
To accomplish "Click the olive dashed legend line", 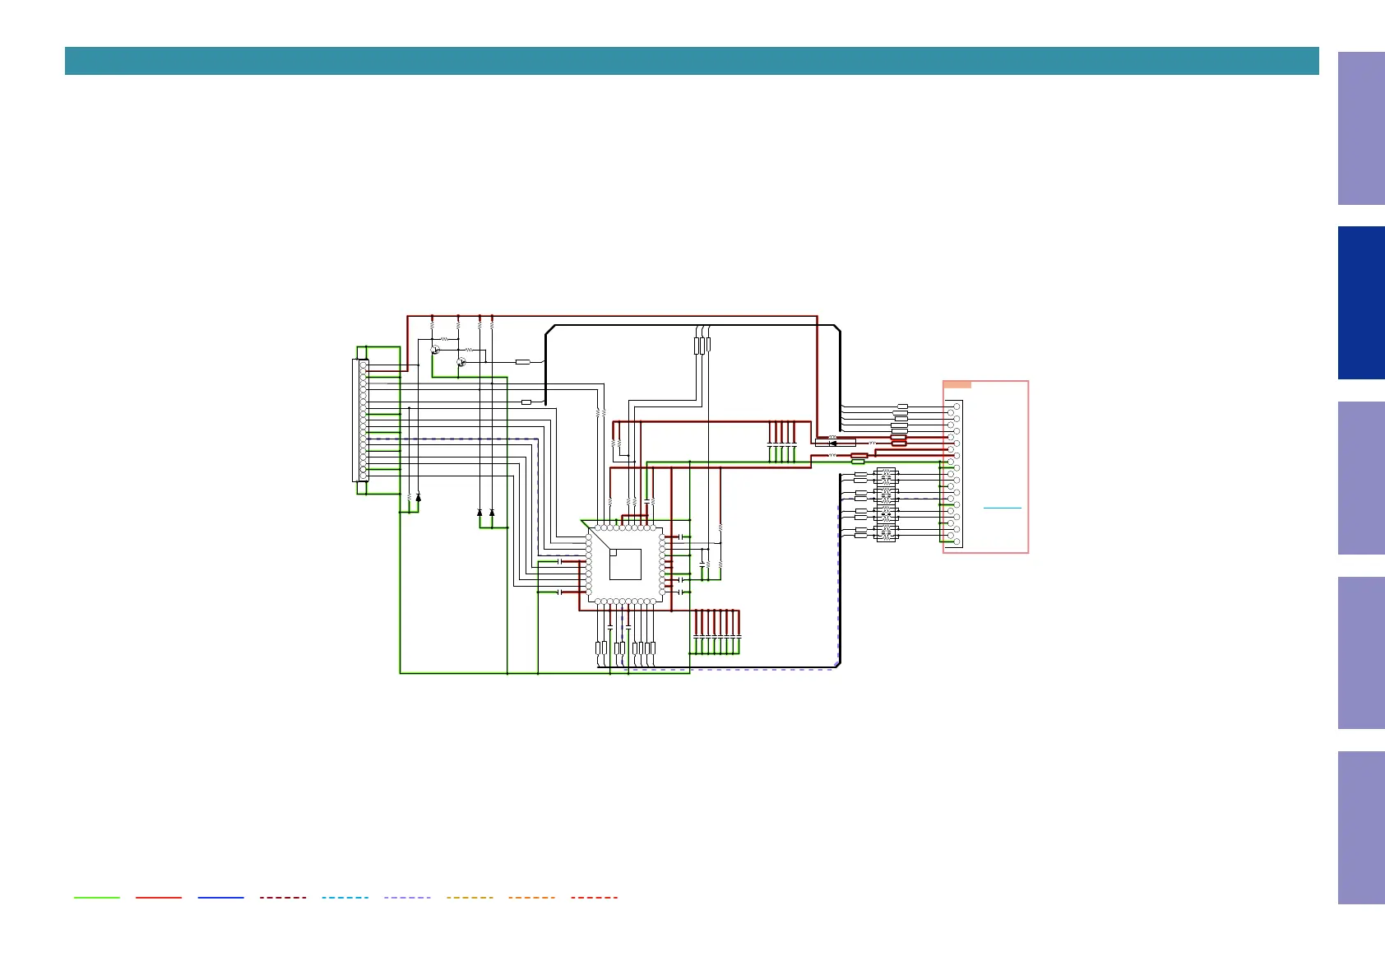I will click(470, 898).
